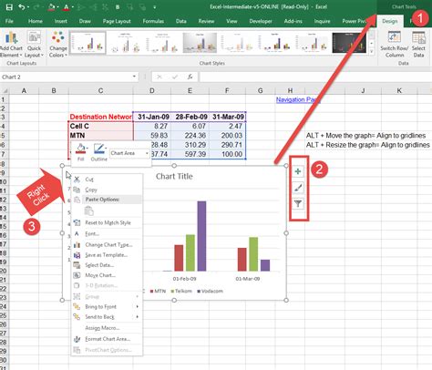Switch to the Home tab
This screenshot has width=432, height=370.
[36, 21]
